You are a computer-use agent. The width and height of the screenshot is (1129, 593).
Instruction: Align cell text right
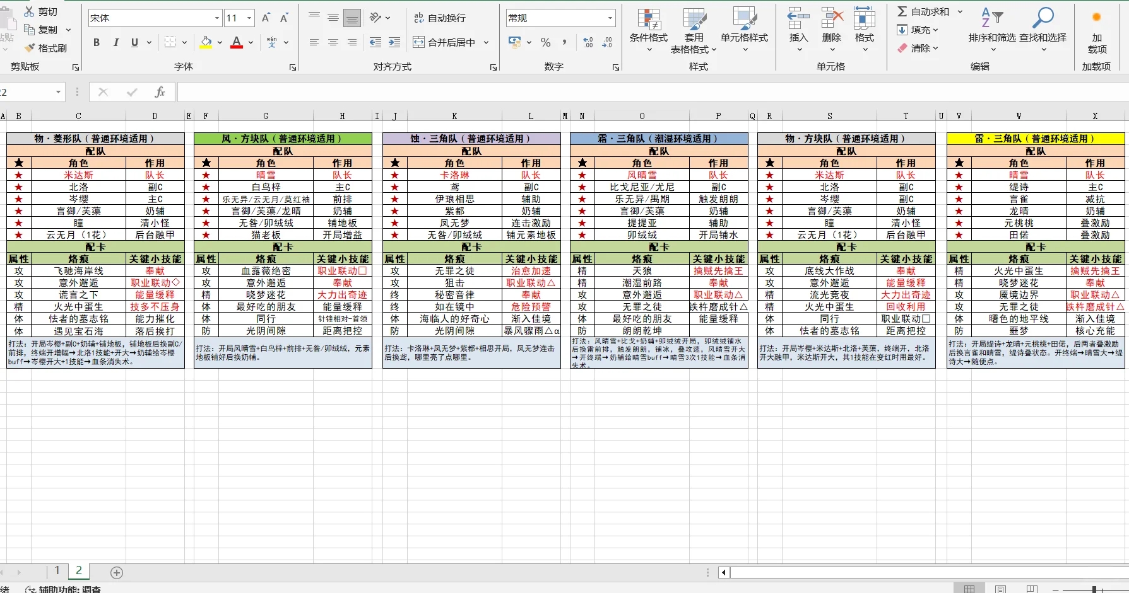coord(352,42)
